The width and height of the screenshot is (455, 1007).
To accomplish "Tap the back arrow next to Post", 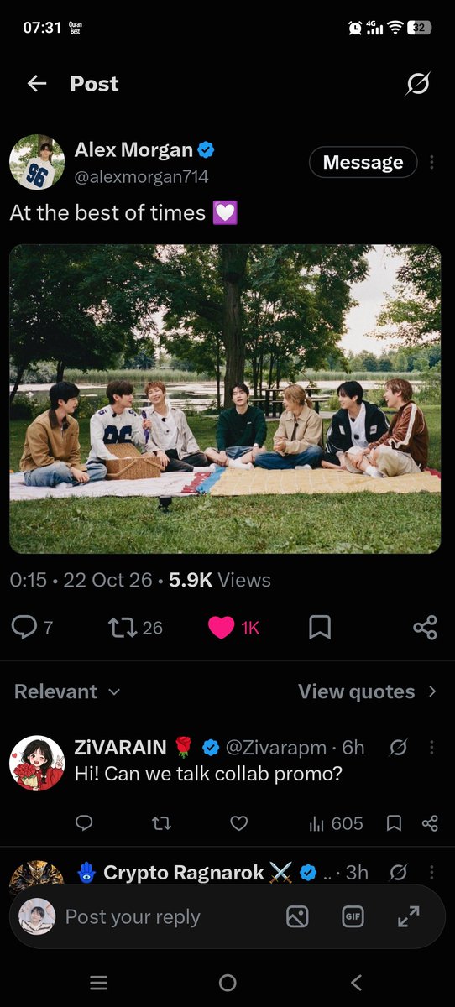I will pos(37,84).
